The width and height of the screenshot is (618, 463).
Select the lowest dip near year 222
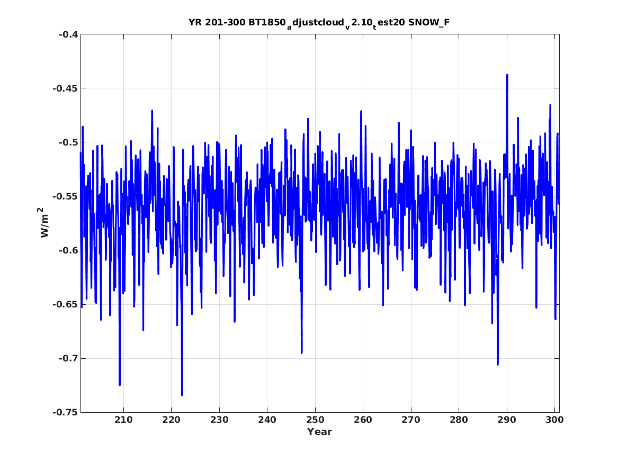click(182, 395)
